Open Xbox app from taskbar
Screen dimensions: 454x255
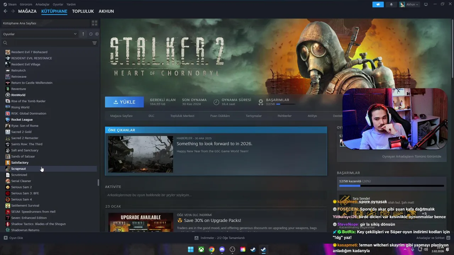pos(201,249)
